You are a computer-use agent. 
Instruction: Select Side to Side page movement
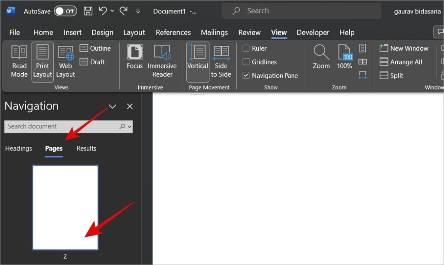221,61
